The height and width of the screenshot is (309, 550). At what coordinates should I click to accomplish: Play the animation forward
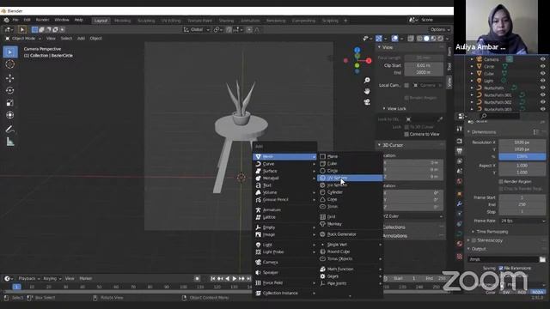(234, 278)
